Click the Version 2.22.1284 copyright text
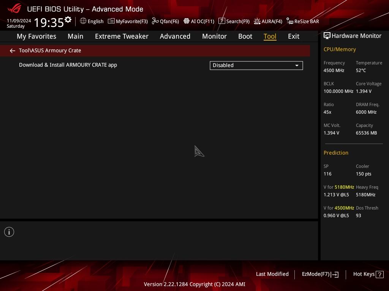The image size is (389, 291). click(x=194, y=284)
